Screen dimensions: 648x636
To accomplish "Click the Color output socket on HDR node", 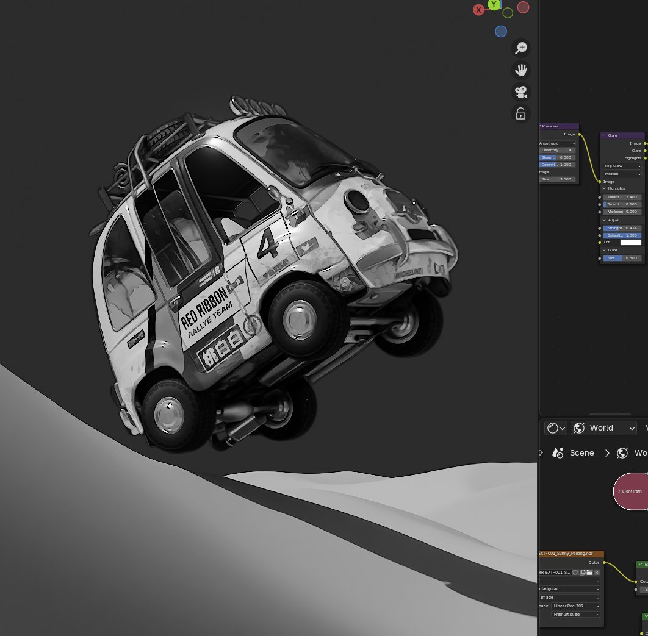I will 604,562.
